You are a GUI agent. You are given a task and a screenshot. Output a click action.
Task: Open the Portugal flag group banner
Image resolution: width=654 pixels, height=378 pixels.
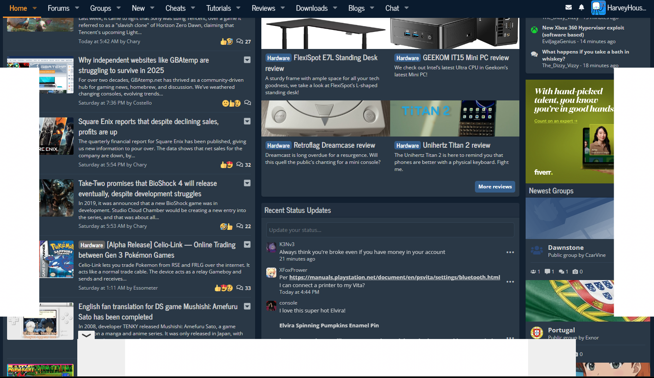[x=570, y=301]
